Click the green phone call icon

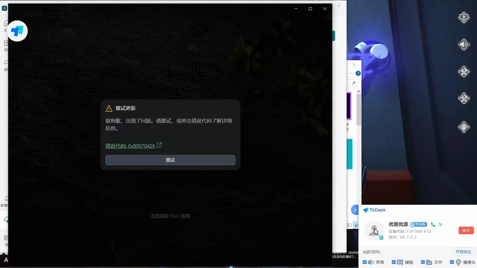[x=433, y=225]
